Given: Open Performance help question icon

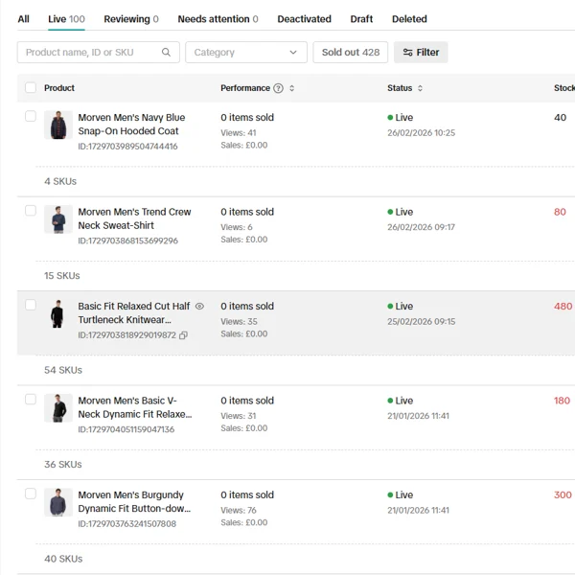Looking at the screenshot, I should [x=278, y=88].
